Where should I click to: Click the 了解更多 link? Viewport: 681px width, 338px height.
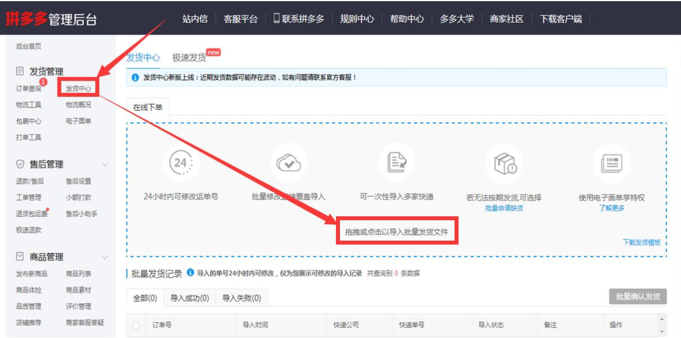611,208
